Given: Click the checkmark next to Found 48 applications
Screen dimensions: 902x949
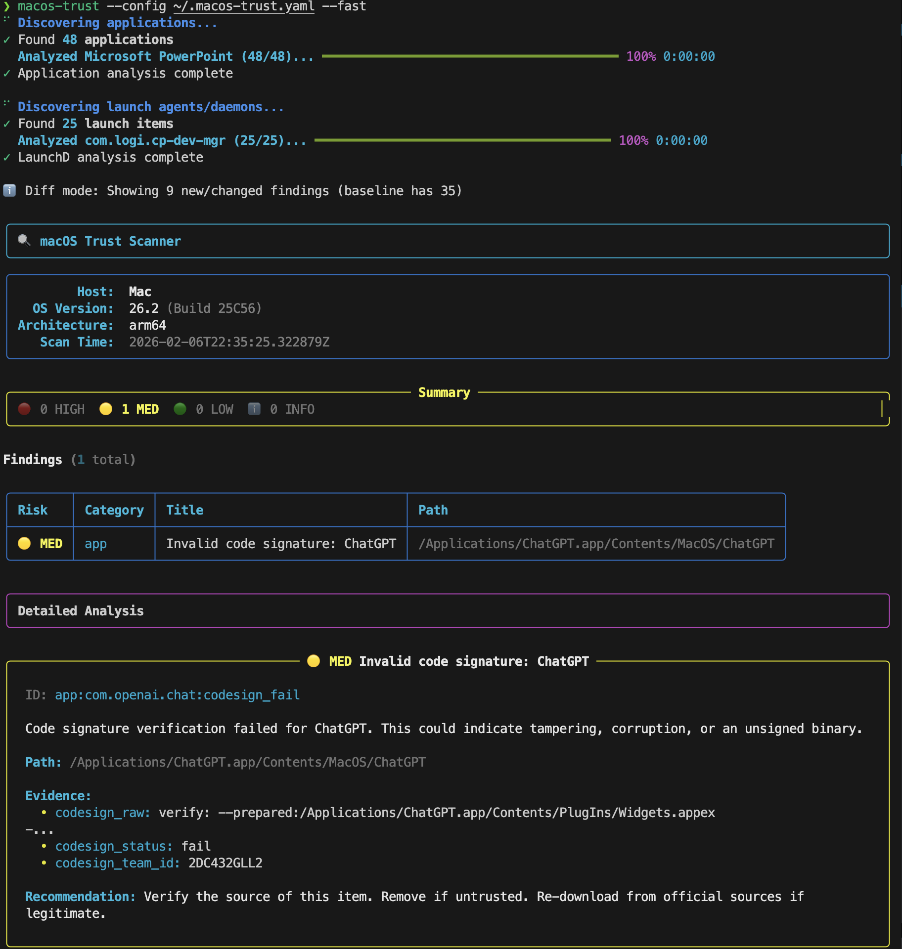Looking at the screenshot, I should 7,40.
